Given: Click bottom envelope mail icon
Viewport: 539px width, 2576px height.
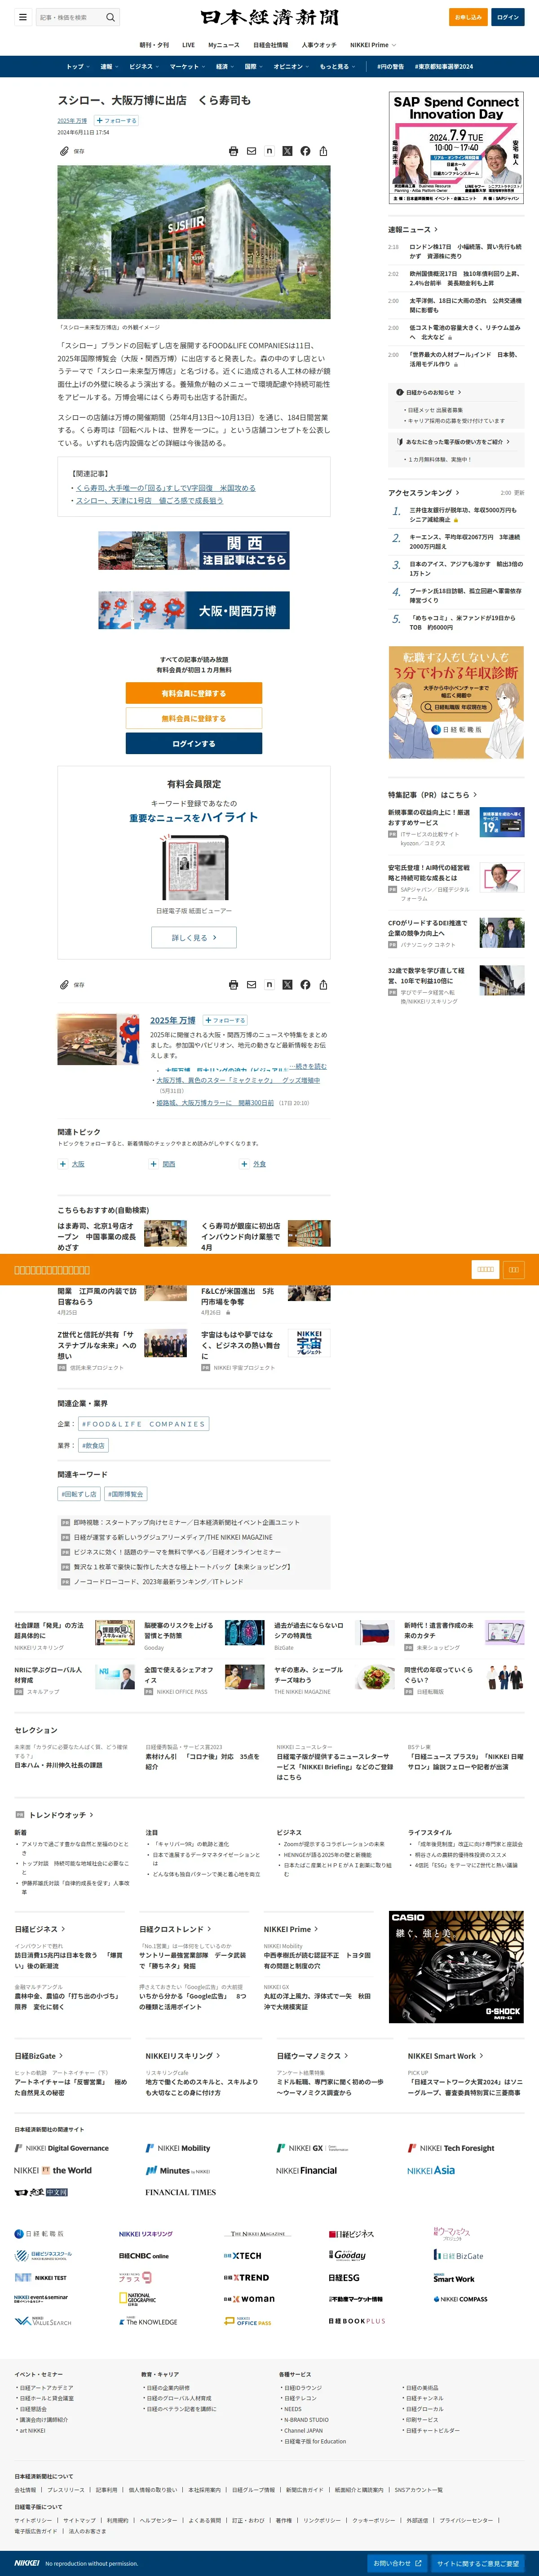Looking at the screenshot, I should point(251,985).
